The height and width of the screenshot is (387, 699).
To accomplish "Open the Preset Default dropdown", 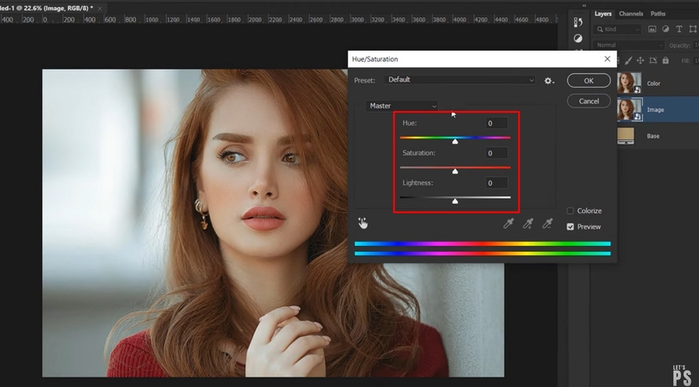I will point(460,80).
